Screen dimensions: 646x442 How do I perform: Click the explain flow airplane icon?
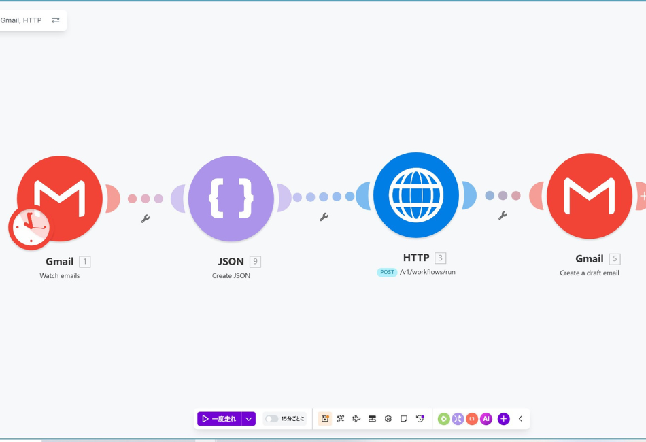pos(356,418)
